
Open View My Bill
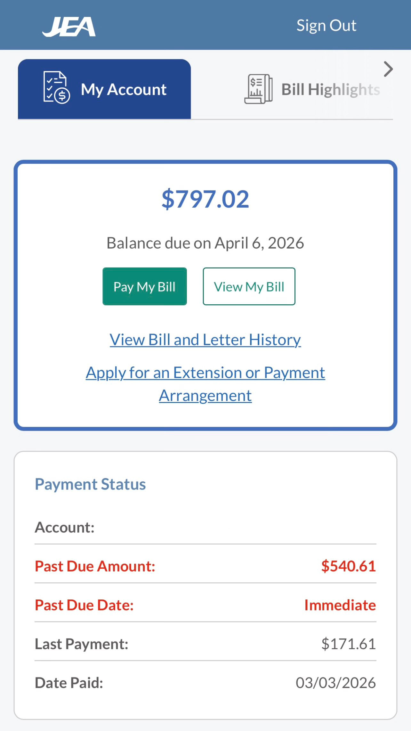(x=249, y=286)
